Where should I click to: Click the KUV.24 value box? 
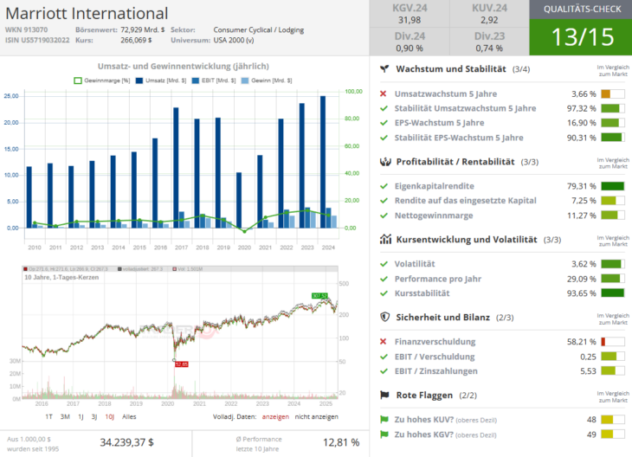pyautogui.click(x=489, y=14)
